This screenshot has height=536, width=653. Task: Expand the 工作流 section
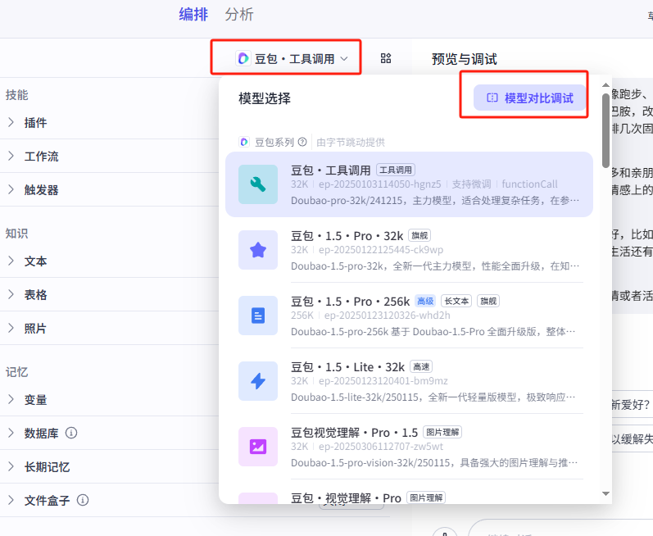pyautogui.click(x=11, y=157)
